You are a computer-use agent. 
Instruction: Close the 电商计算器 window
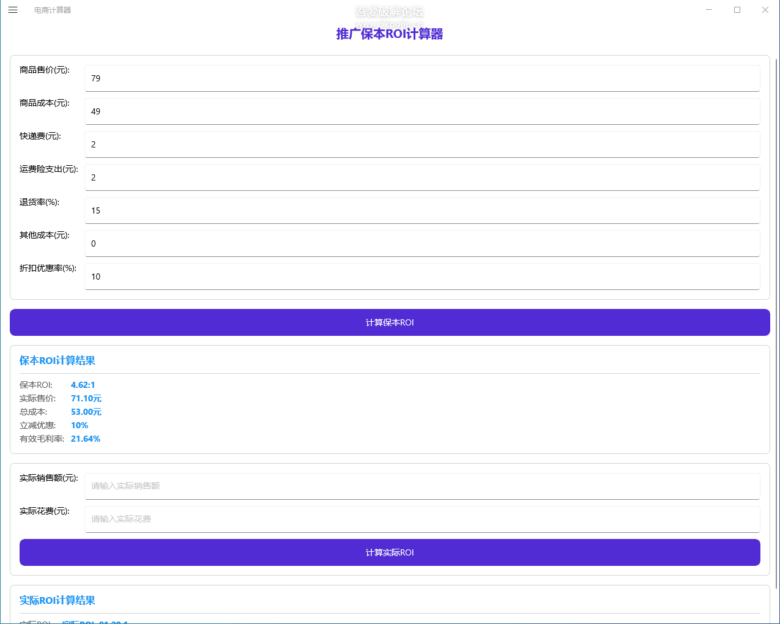[765, 10]
